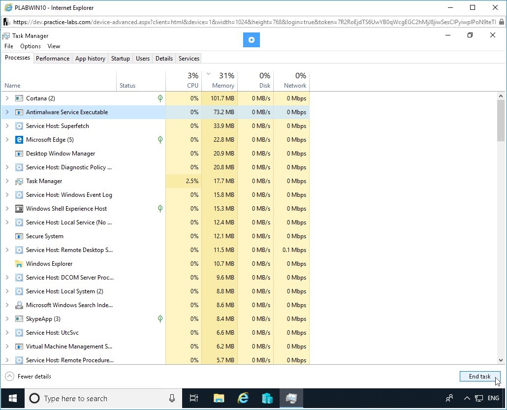The width and height of the screenshot is (507, 410).
Task: Expand the SkypeApp (3) process group
Action: click(7, 319)
